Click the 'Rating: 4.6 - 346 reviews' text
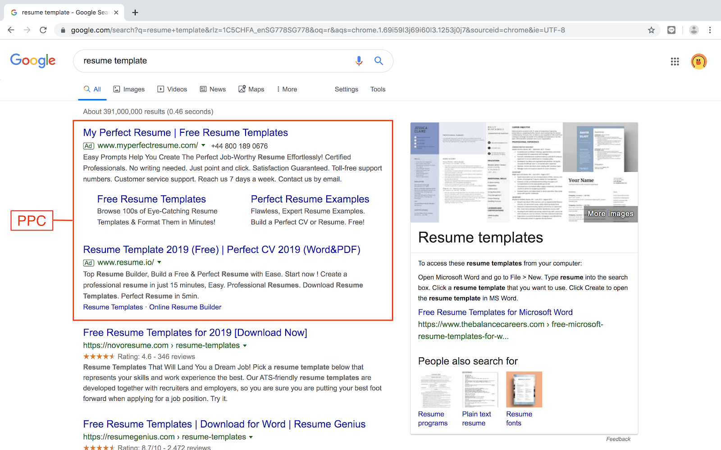This screenshot has height=450, width=721. pyautogui.click(x=156, y=356)
